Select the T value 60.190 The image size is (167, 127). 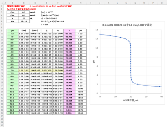tap(69, 34)
